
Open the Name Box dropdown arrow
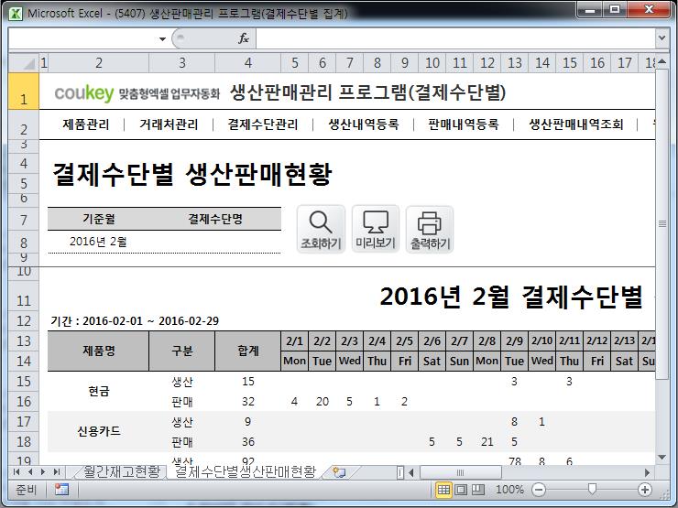point(162,38)
